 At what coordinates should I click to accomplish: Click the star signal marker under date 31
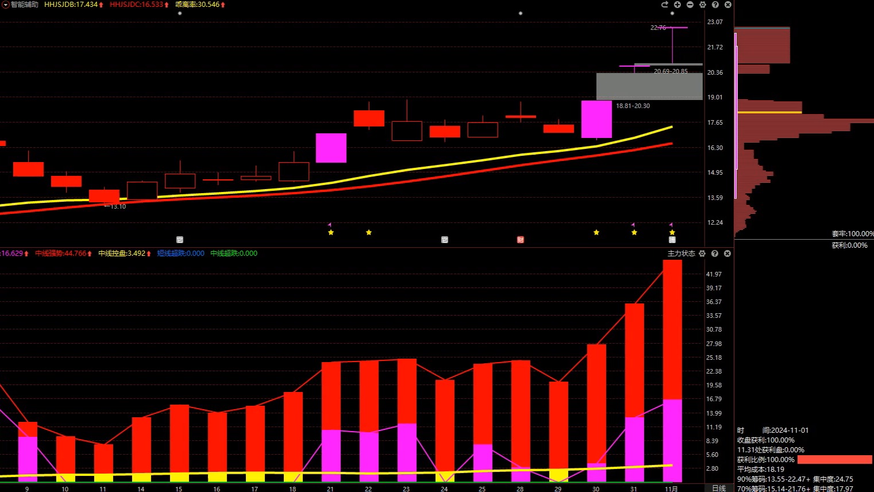(x=634, y=232)
